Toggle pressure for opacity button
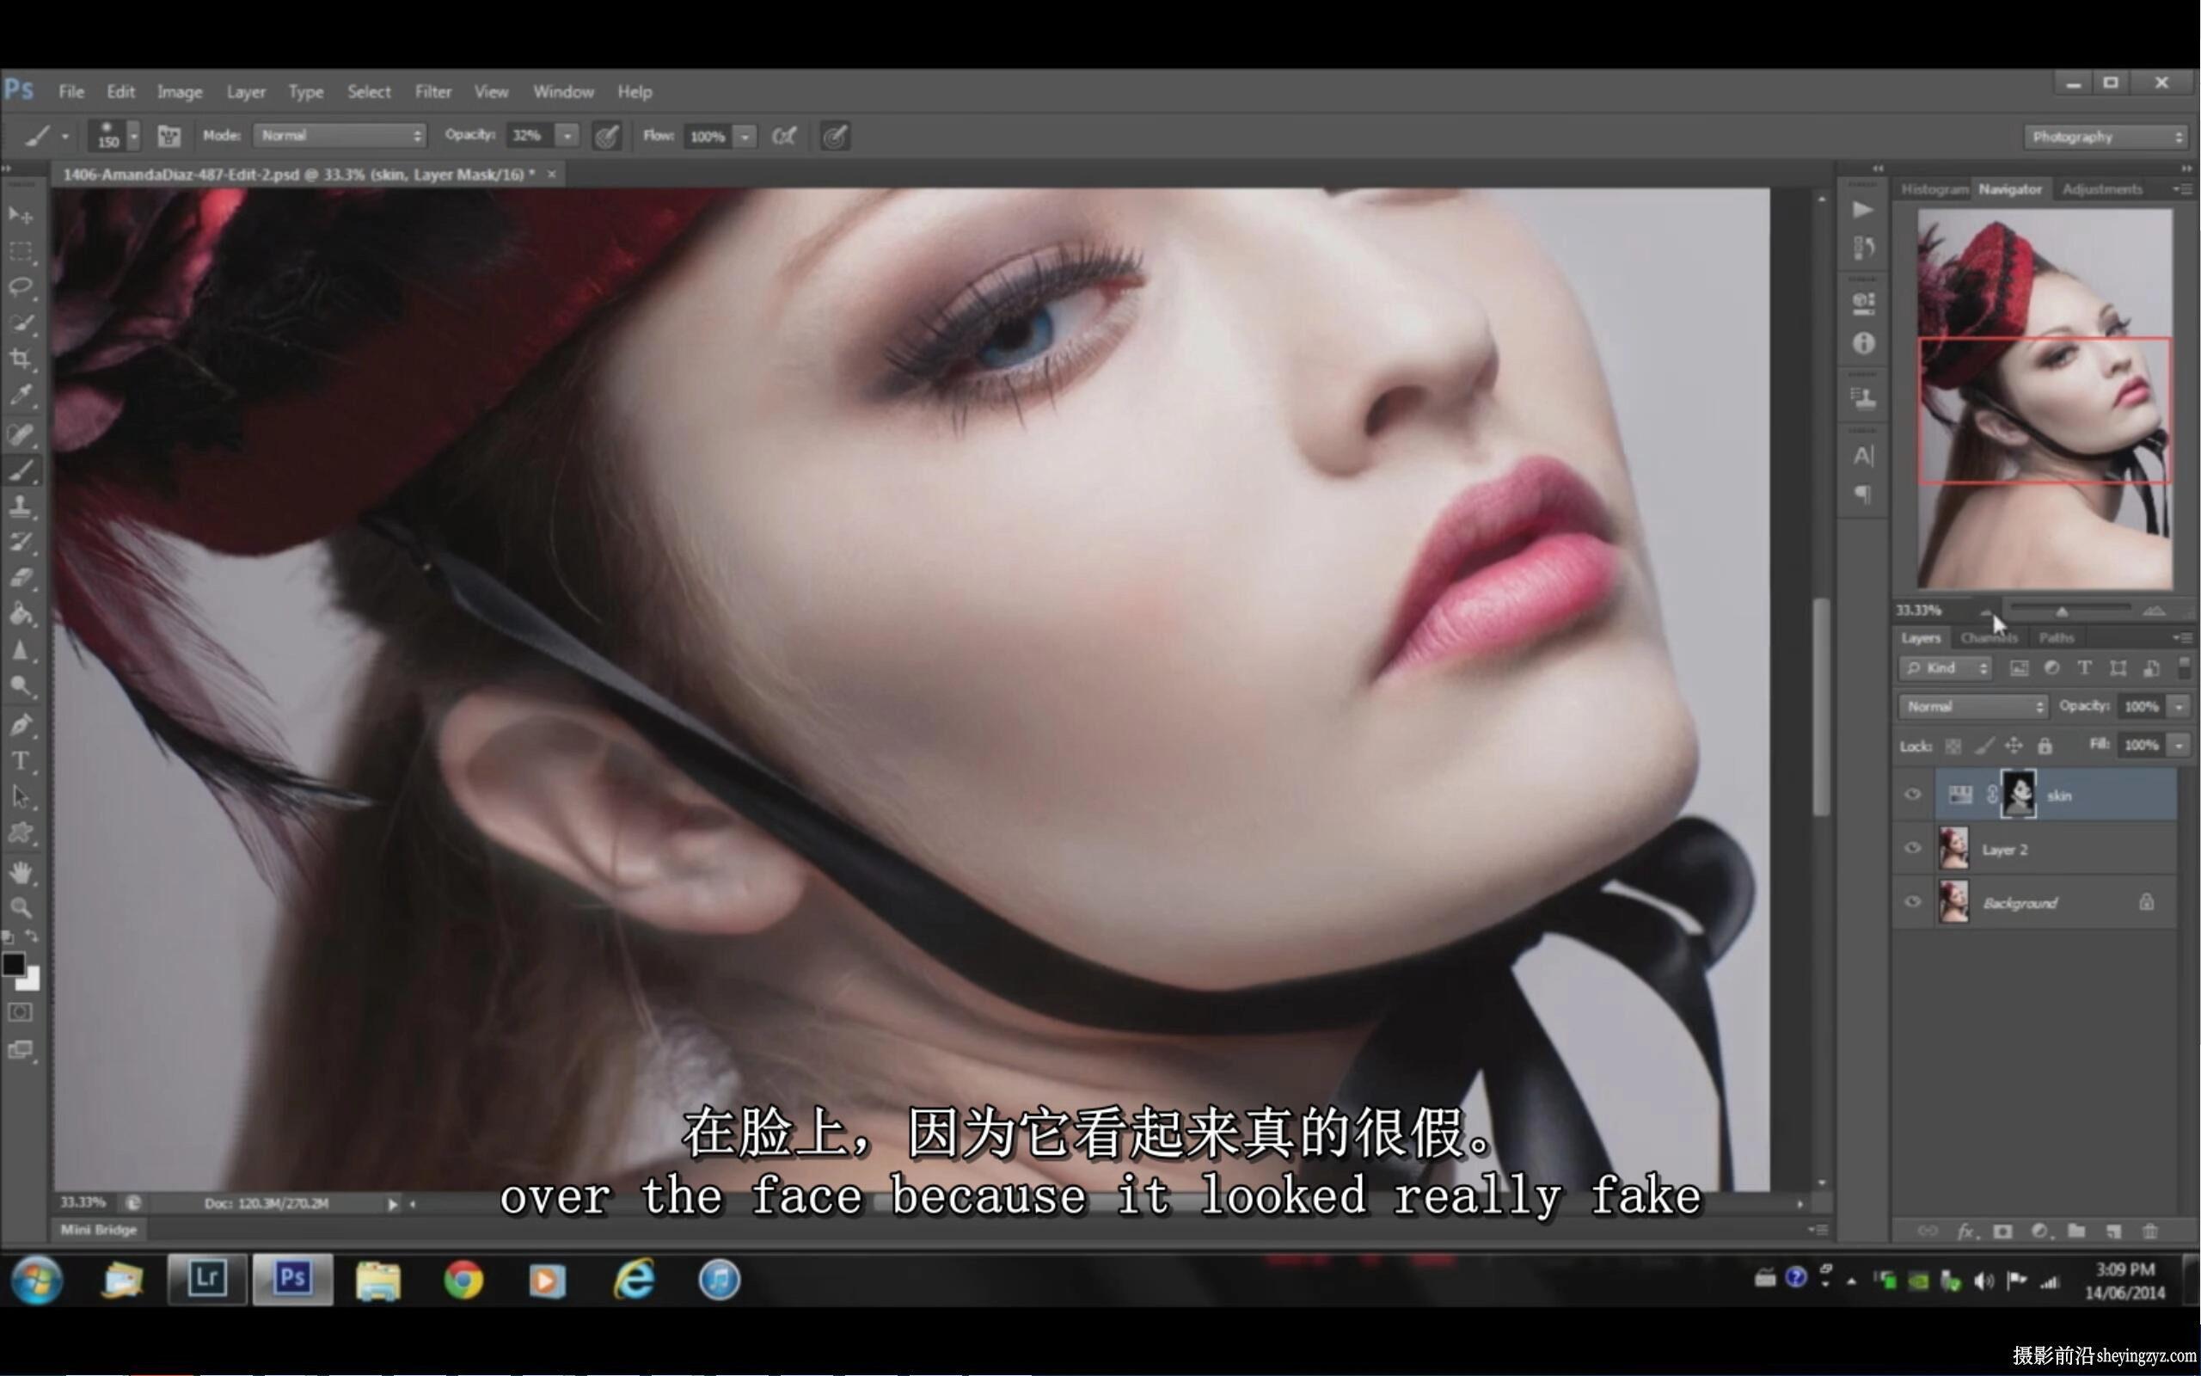Image resolution: width=2201 pixels, height=1376 pixels. (607, 137)
